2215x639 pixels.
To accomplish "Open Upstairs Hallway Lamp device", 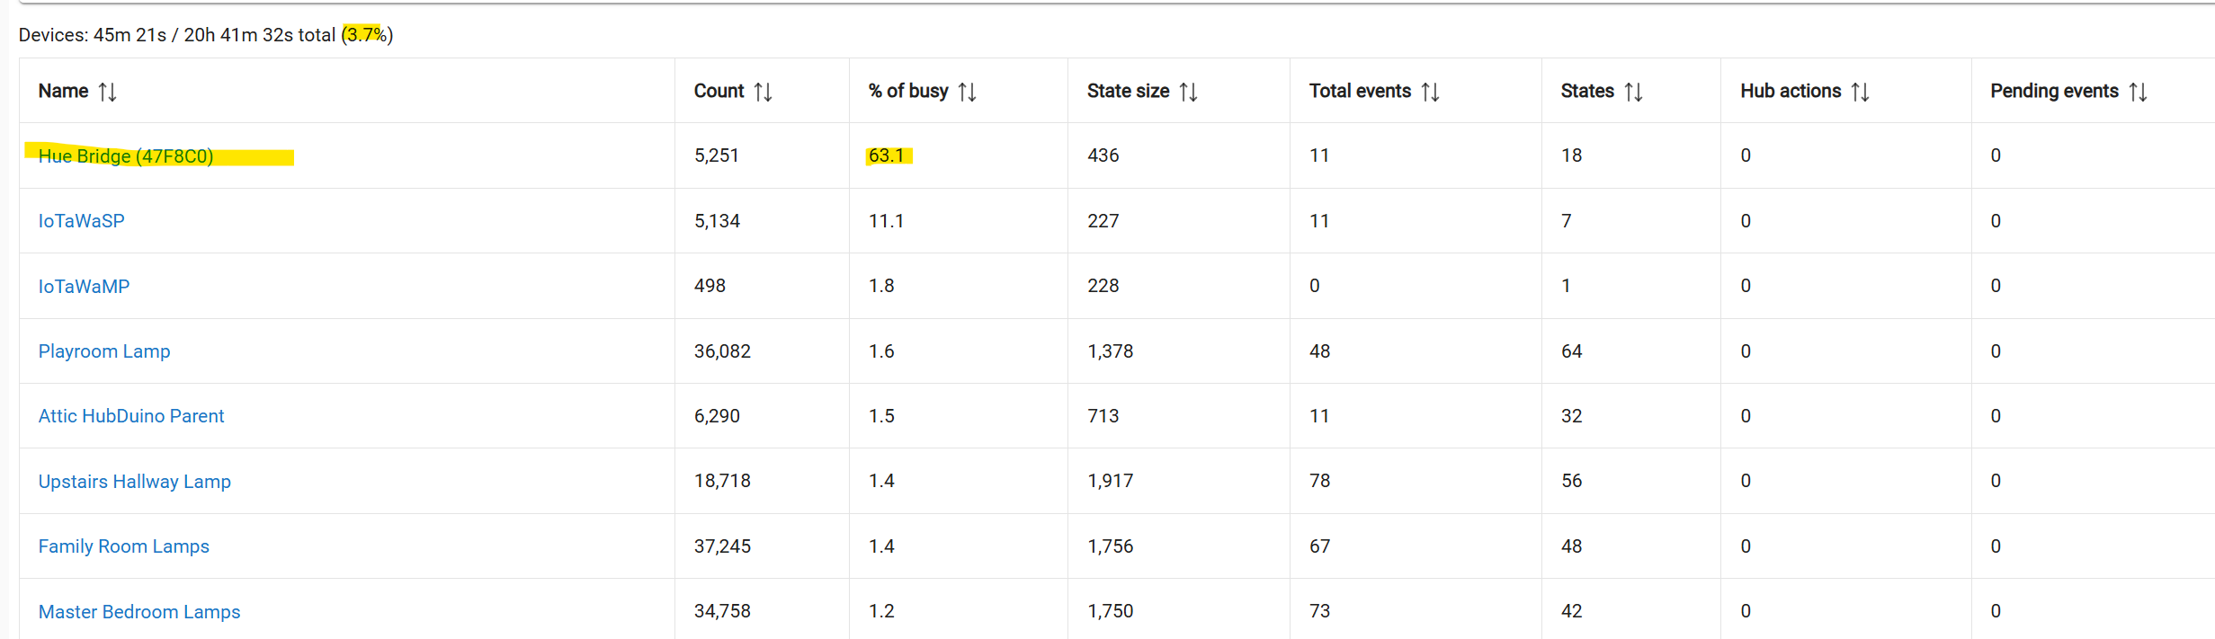I will pyautogui.click(x=135, y=482).
